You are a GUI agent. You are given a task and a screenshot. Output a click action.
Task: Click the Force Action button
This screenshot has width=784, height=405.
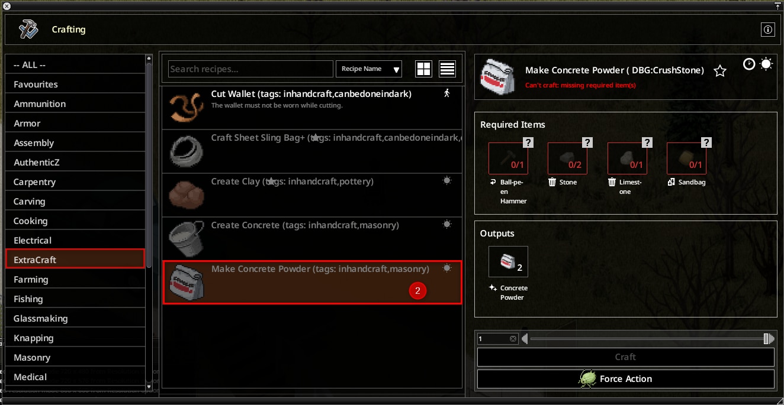[x=626, y=379]
